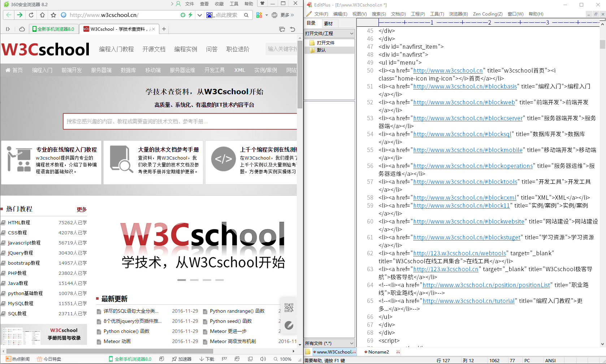
Task: Reload the w3cschool page
Action: pyautogui.click(x=31, y=15)
